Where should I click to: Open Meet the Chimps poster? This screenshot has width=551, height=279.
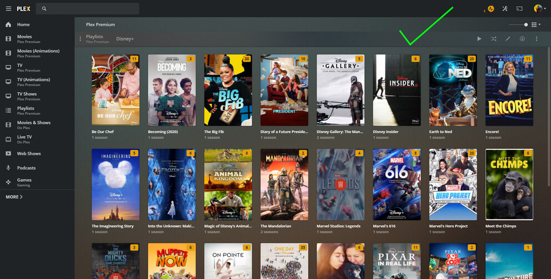(509, 185)
